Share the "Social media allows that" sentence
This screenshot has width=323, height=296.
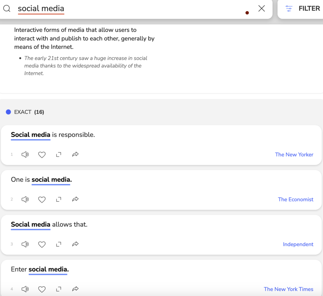click(x=75, y=244)
